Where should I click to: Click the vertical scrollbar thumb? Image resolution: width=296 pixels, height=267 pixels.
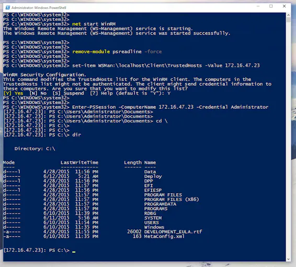(288, 20)
